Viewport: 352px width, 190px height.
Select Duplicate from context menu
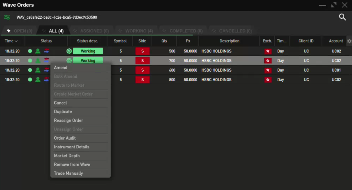coord(63,112)
